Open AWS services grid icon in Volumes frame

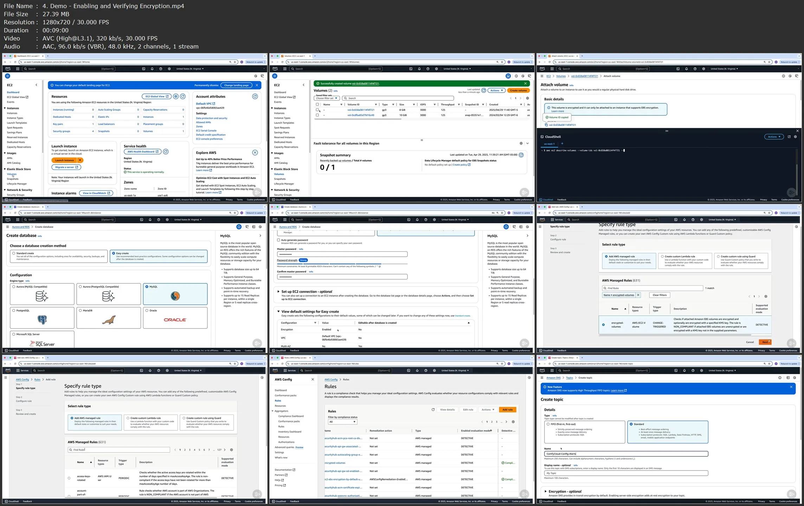(285, 69)
